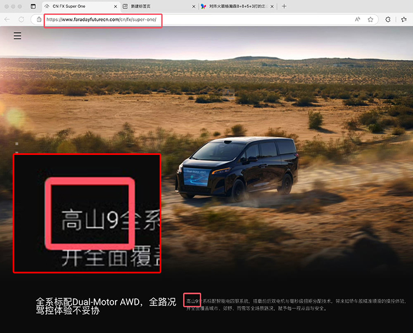
Task: Click the 并全面覆盖城市、郊野 text line
Action: click(x=257, y=308)
